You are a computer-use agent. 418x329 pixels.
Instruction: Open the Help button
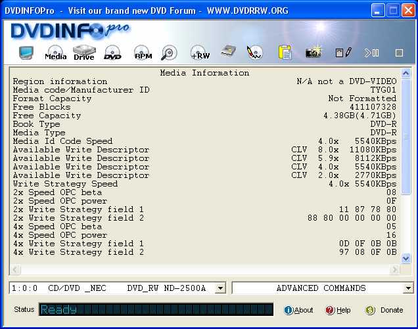click(x=338, y=310)
